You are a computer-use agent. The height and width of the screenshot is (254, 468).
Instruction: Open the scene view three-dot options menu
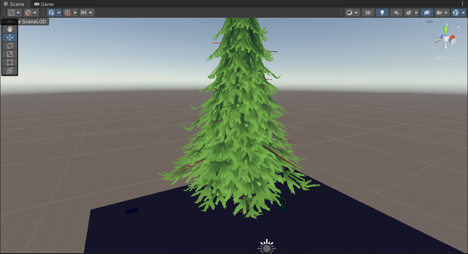(x=462, y=4)
